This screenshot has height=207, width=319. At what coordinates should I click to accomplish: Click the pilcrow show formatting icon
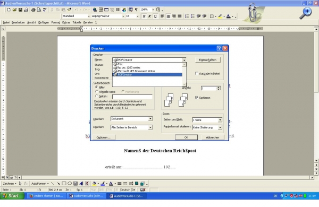(136, 10)
